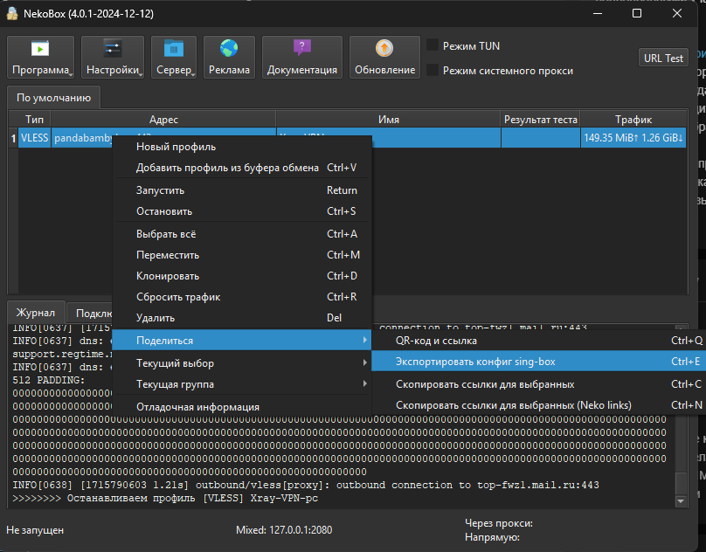Sort by the Тип column header

point(34,120)
